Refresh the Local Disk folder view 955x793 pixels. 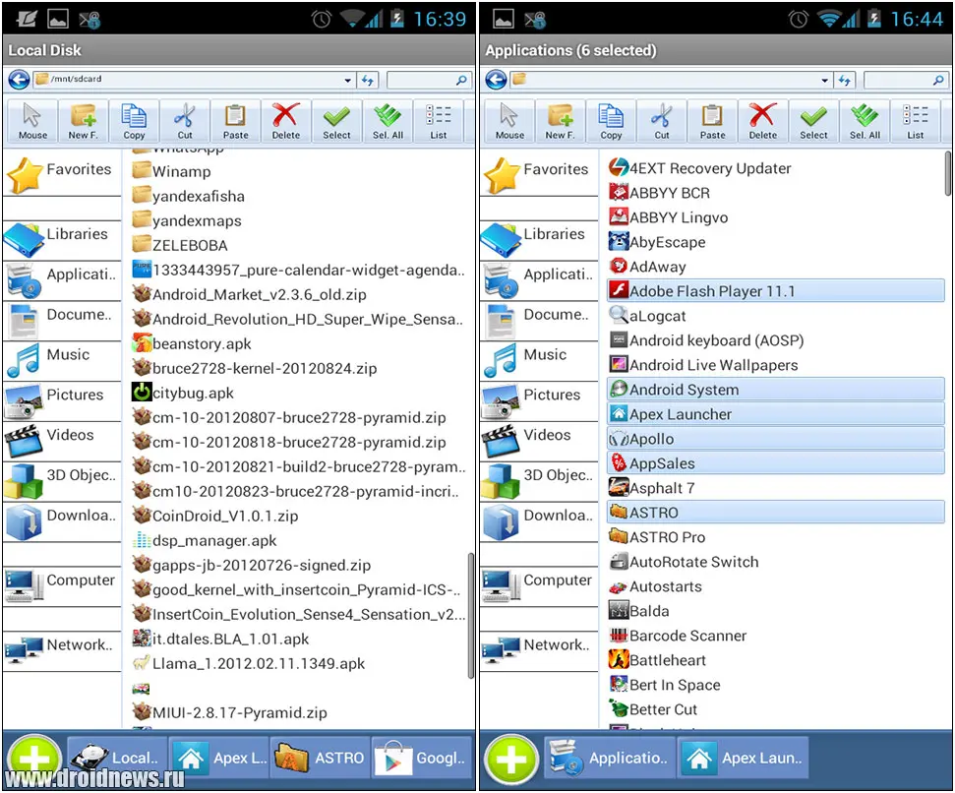(367, 80)
